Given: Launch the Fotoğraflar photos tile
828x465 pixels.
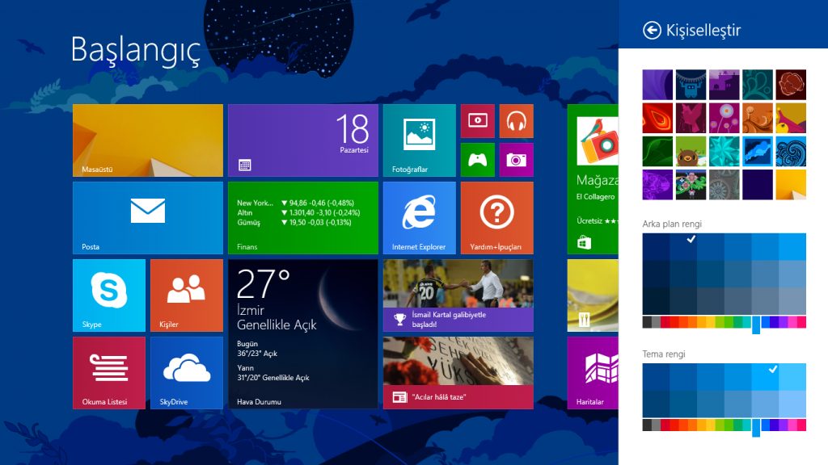Looking at the screenshot, I should coord(420,140).
